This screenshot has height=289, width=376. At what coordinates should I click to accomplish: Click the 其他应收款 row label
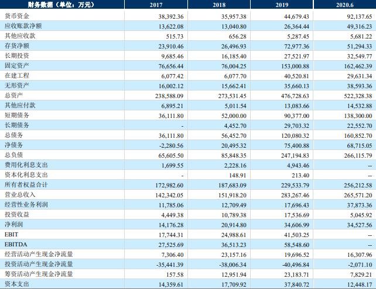pyautogui.click(x=20, y=36)
